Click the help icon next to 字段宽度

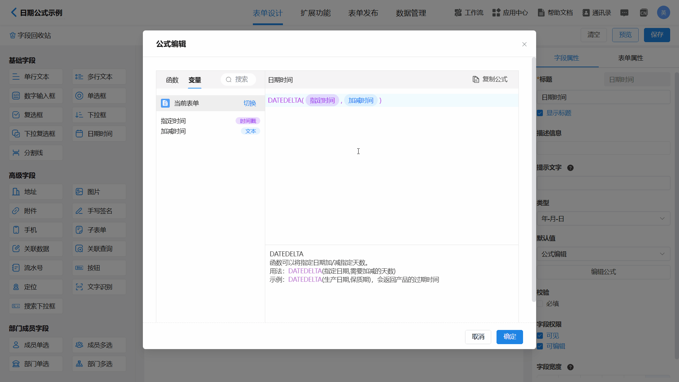[x=570, y=367]
